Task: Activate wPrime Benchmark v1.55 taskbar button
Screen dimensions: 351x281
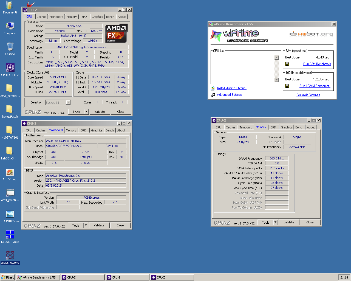Action: [x=38, y=277]
